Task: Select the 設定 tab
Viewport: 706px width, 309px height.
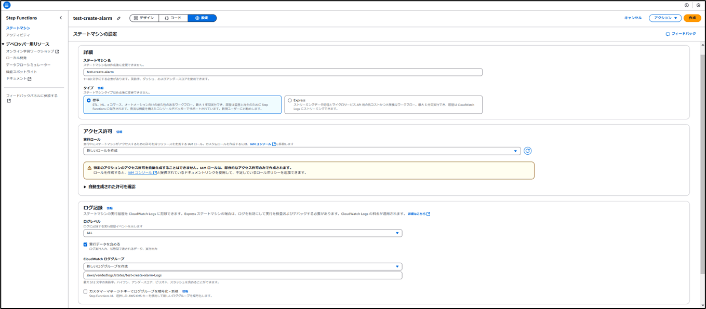Action: tap(202, 18)
